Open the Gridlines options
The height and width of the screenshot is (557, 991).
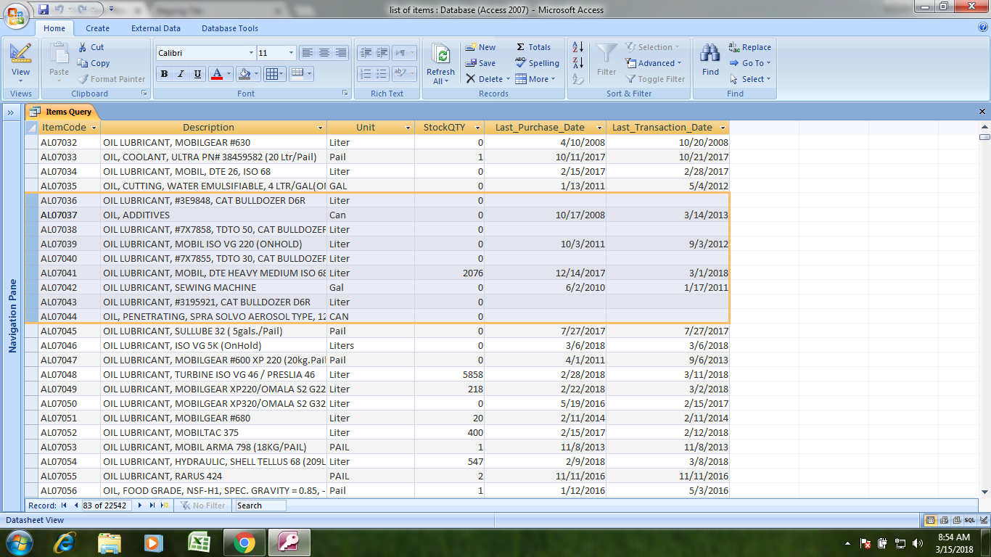point(274,74)
